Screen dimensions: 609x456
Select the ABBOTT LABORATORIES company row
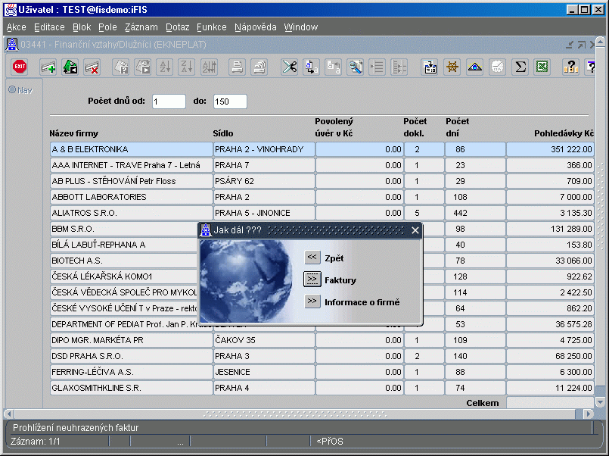click(x=130, y=197)
